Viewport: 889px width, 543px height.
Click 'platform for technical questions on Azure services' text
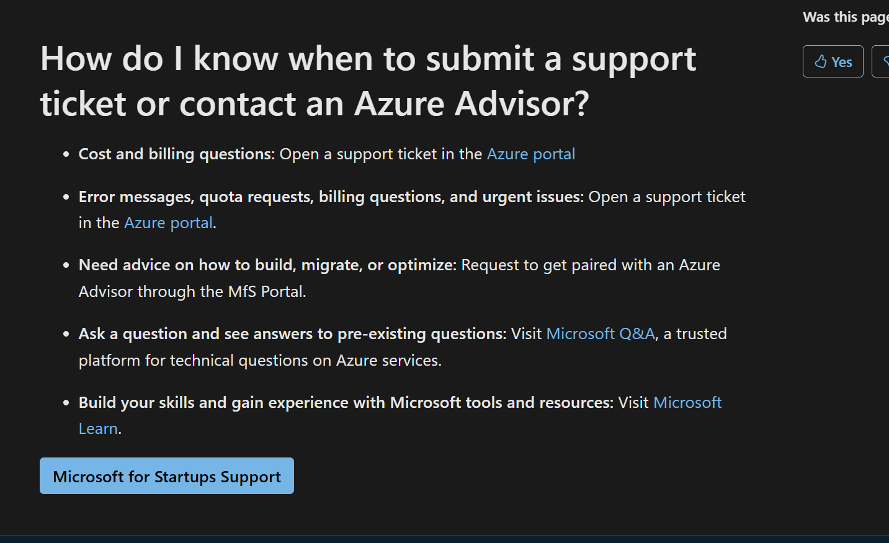click(x=259, y=360)
